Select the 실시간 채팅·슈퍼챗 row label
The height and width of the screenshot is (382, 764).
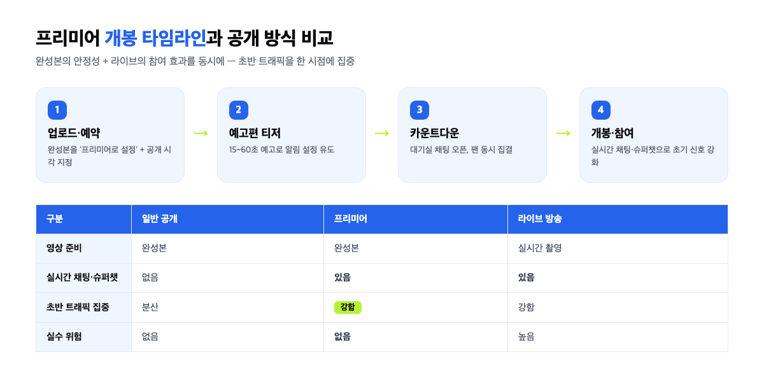[x=82, y=278]
